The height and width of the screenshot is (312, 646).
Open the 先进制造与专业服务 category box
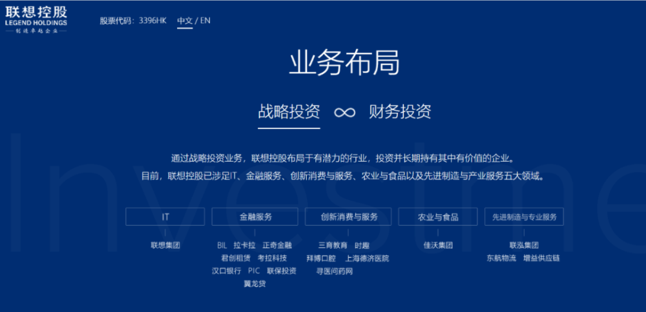pyautogui.click(x=524, y=217)
